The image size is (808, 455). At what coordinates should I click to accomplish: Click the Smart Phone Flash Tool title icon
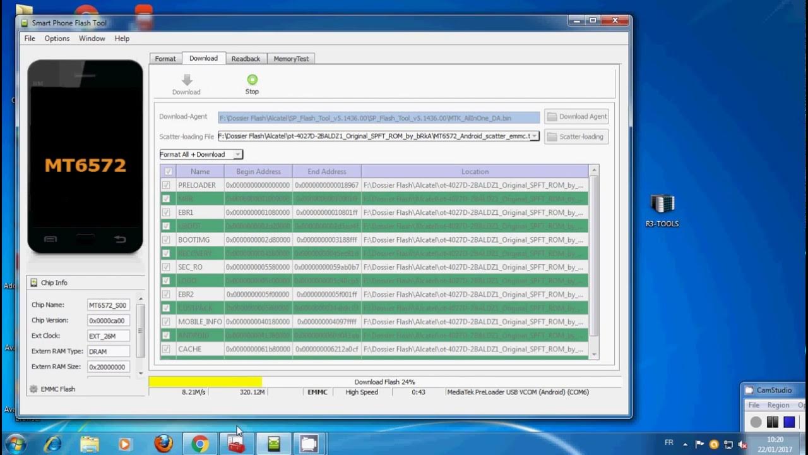[25, 23]
